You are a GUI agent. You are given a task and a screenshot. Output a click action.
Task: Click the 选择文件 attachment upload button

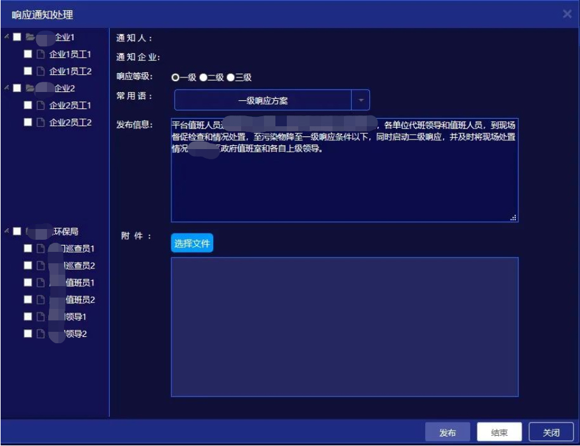pos(191,243)
